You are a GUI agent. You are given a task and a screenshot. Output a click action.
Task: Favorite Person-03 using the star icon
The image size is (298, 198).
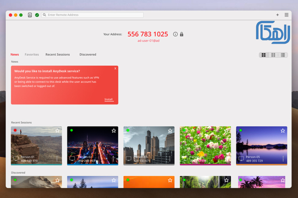point(170,131)
